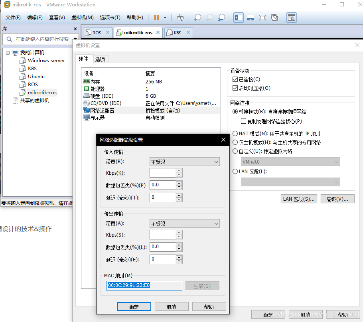363x322 pixels.
Task: Show the thumbnail bar icon
Action: tap(250, 18)
